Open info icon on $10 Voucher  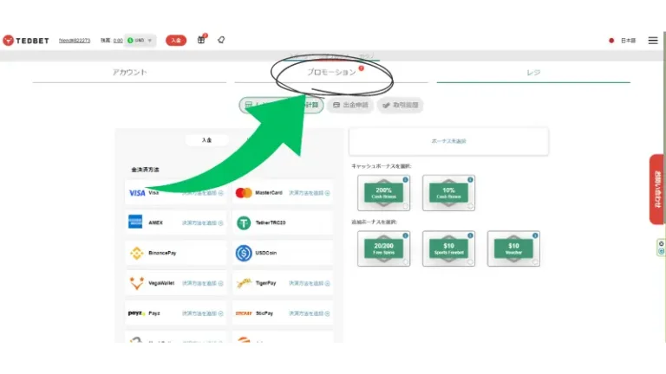[535, 235]
